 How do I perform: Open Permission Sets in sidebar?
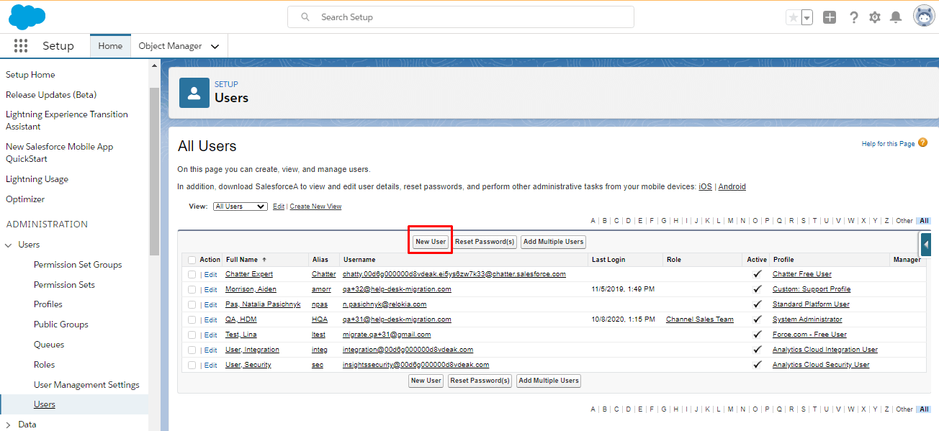click(64, 285)
